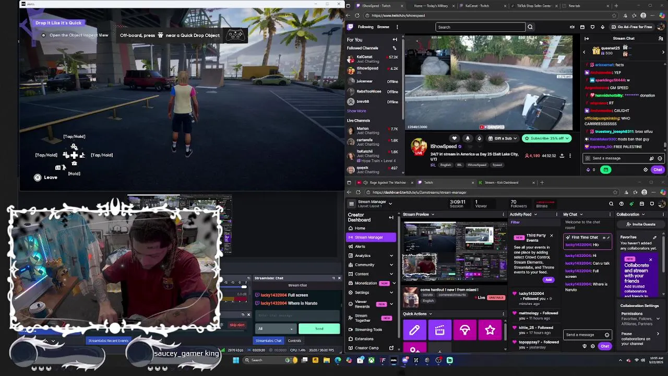This screenshot has height=376, width=668.
Task: Open more options dots beside share icon
Action: (570, 156)
